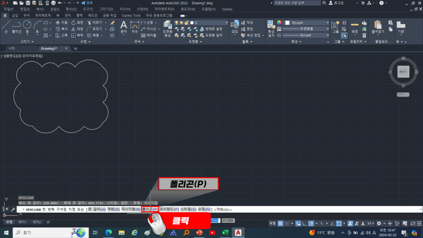Expand the Annotation (주석) panel
Screen dimensions: 423x238
coord(139,42)
